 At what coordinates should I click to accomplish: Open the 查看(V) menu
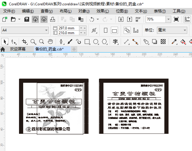[x=47, y=11]
